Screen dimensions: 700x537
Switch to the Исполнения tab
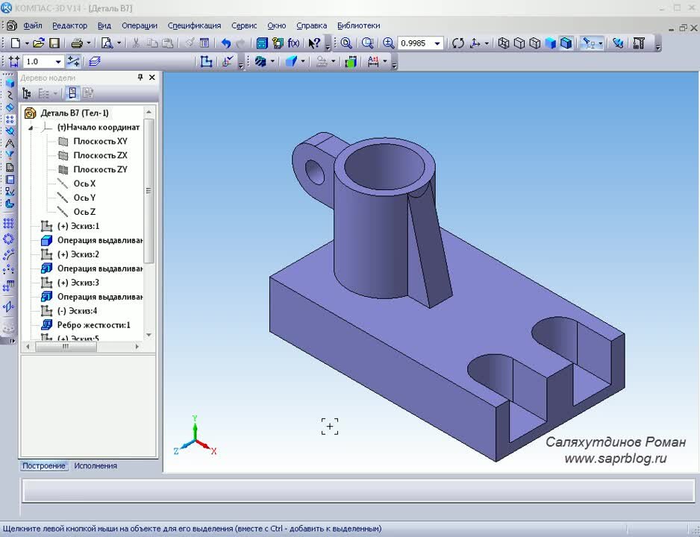click(x=96, y=465)
